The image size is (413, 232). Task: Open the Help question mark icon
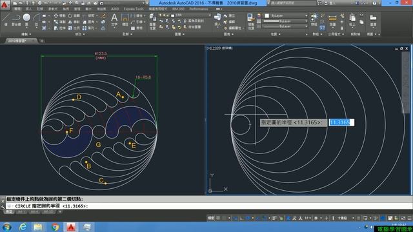click(374, 3)
